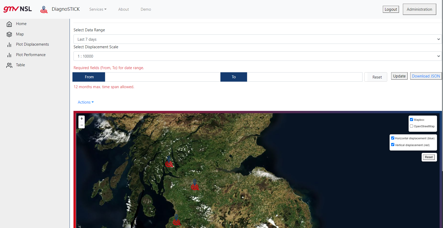
Task: Click the From date input field
Action: (x=163, y=77)
